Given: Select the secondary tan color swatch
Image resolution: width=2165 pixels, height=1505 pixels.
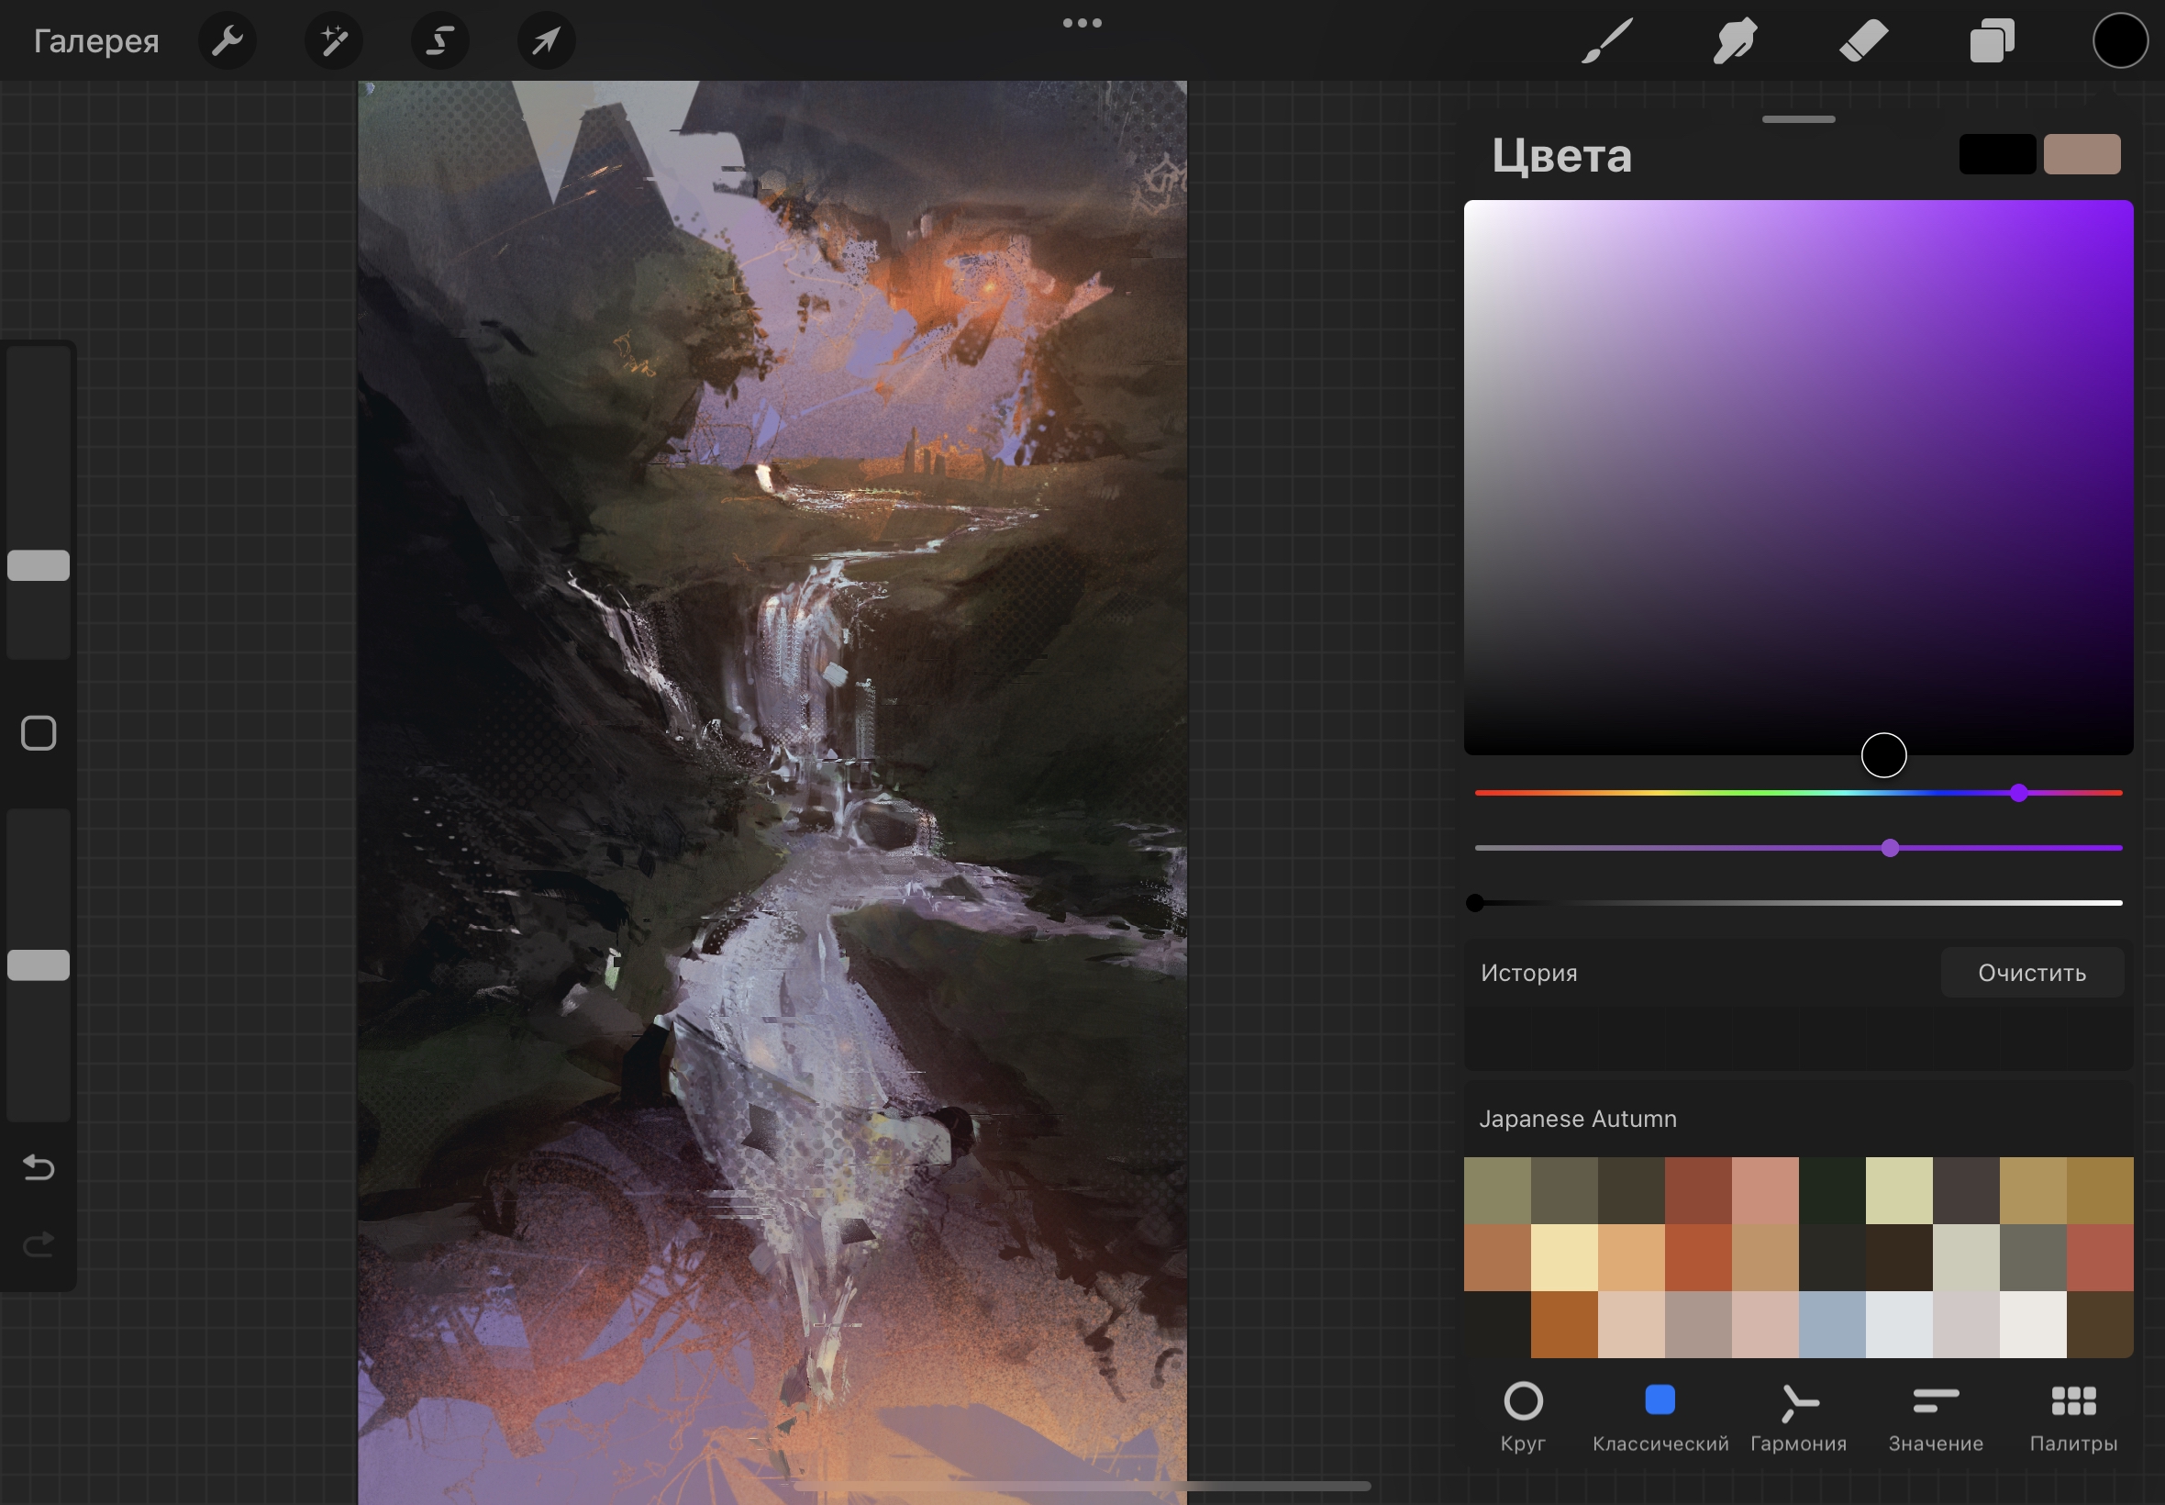Looking at the screenshot, I should (x=2082, y=153).
